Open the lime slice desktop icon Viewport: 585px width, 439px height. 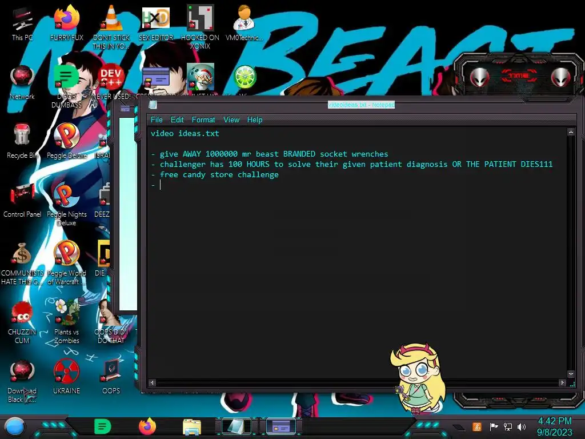[245, 77]
